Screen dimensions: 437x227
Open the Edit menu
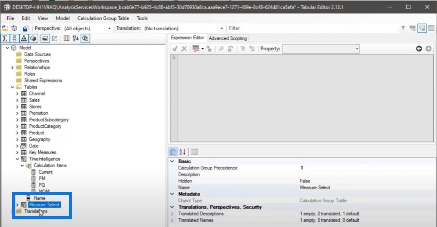(x=26, y=18)
